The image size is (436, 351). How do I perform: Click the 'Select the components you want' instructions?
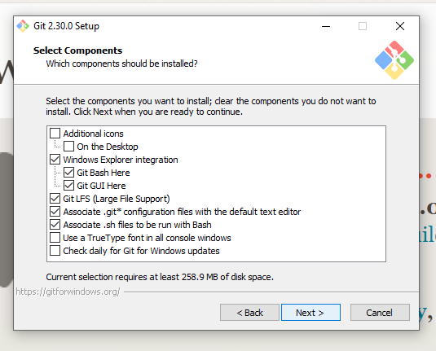point(211,106)
